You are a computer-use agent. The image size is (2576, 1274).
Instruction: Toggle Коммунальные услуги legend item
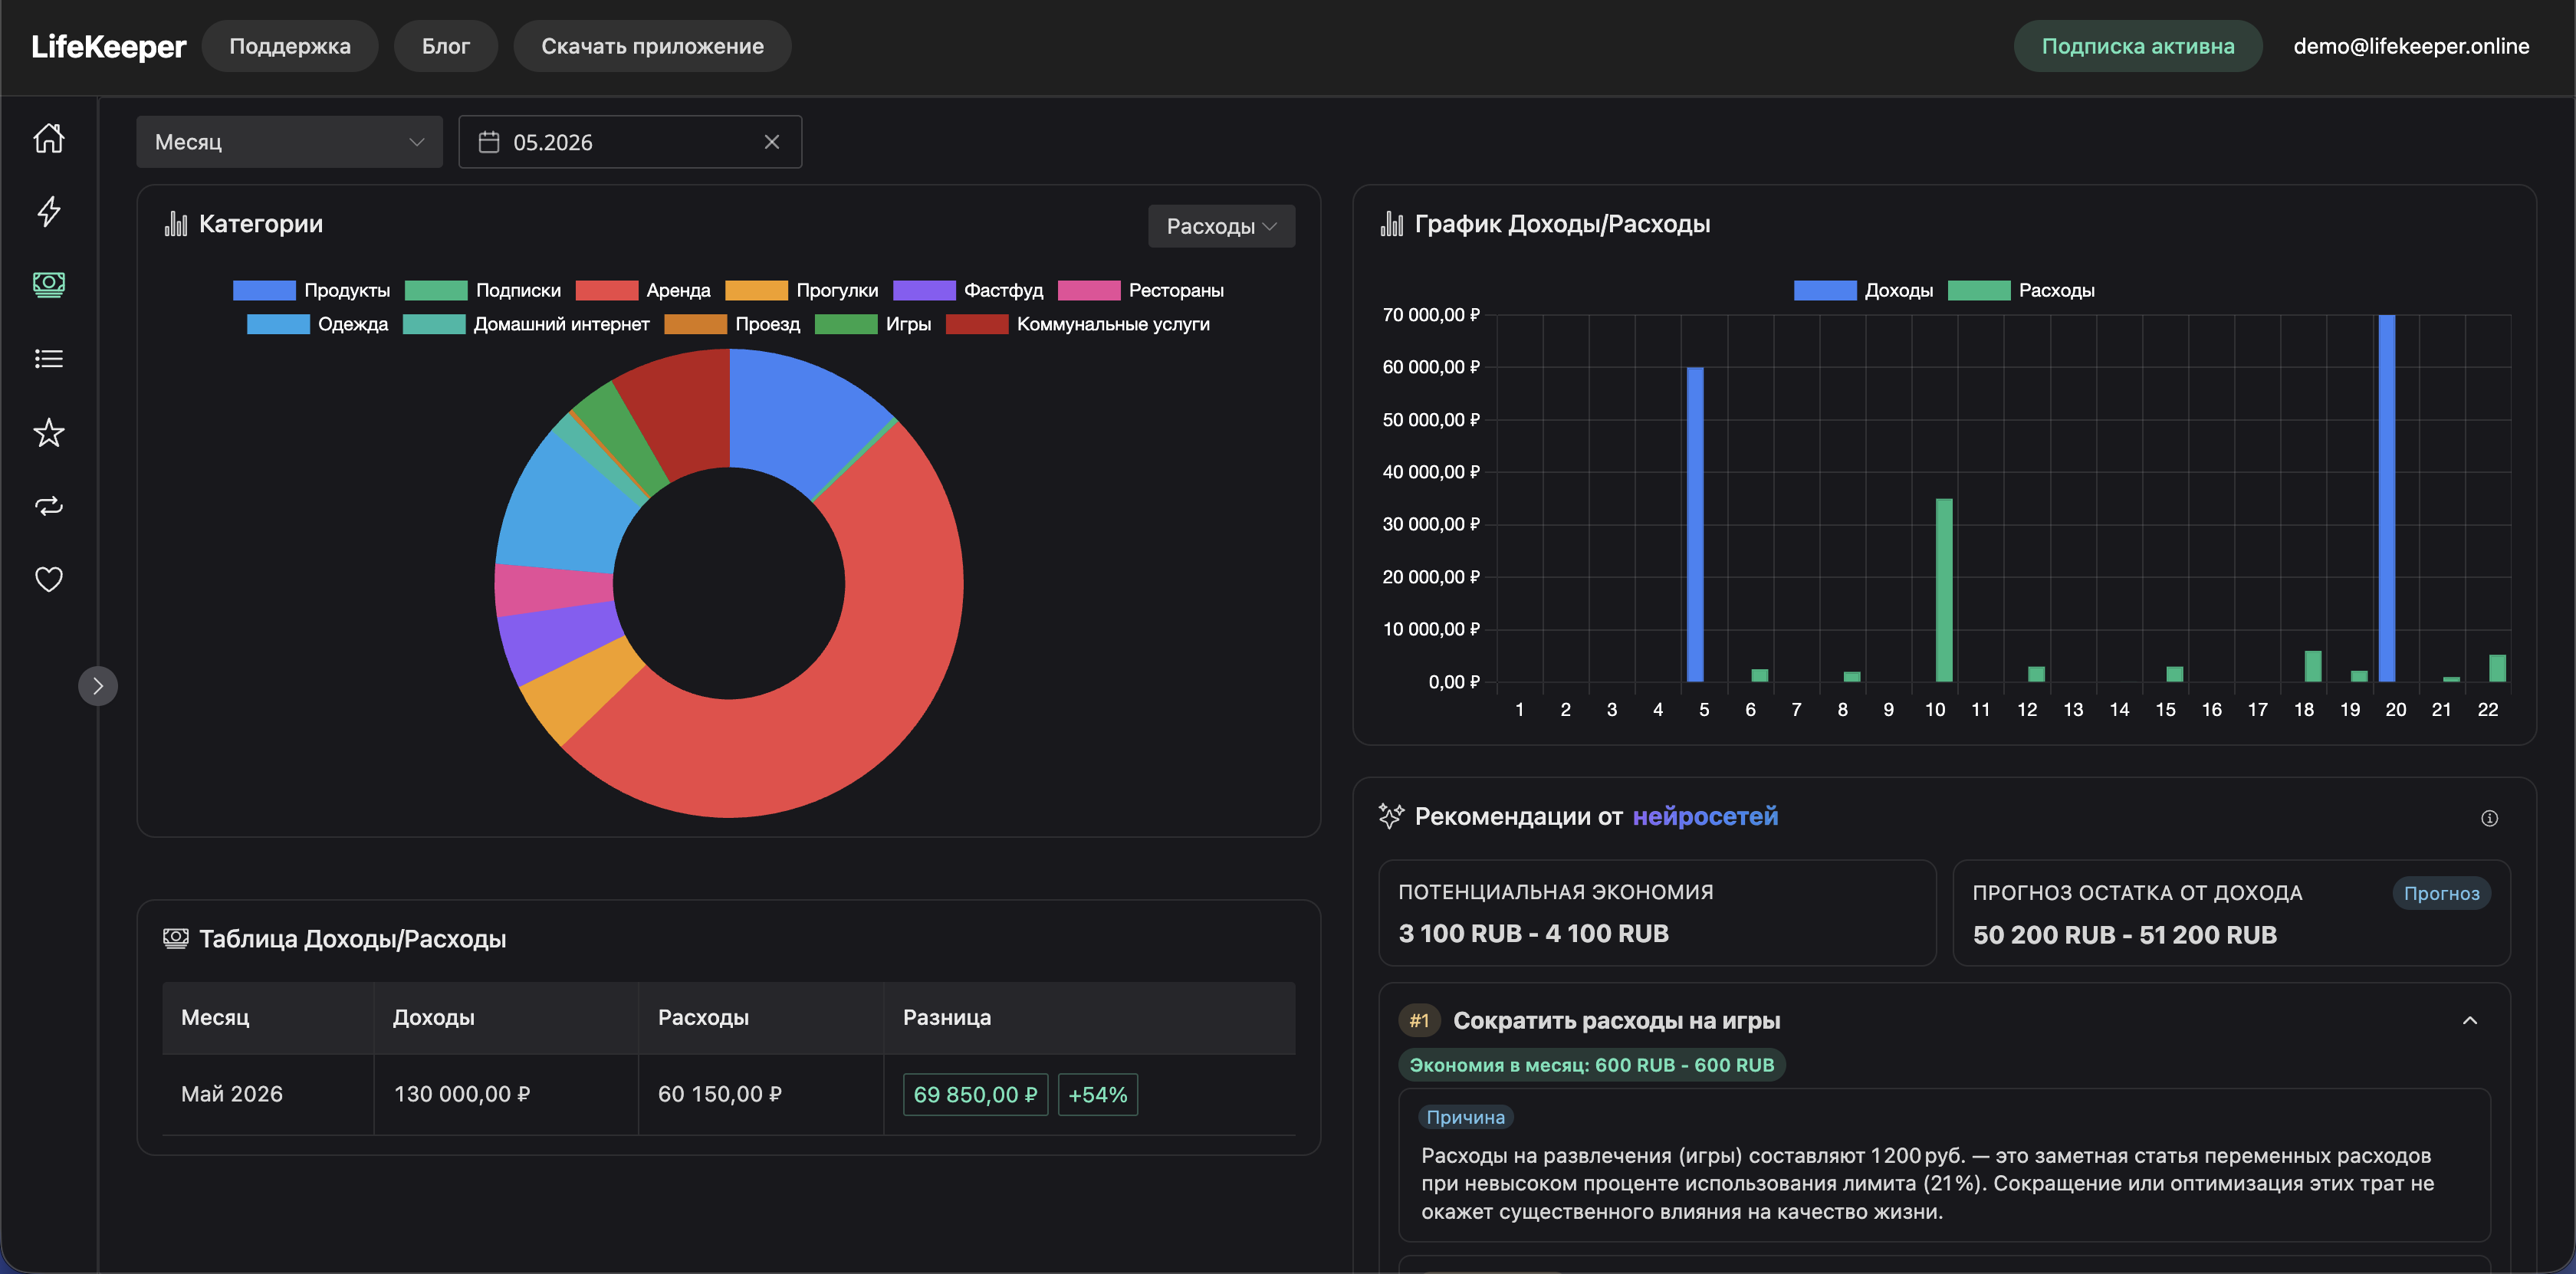coord(1077,324)
